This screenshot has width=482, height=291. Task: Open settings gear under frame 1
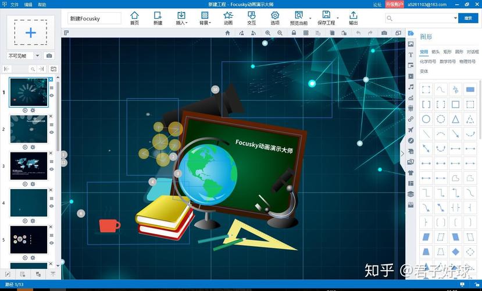tap(33, 110)
